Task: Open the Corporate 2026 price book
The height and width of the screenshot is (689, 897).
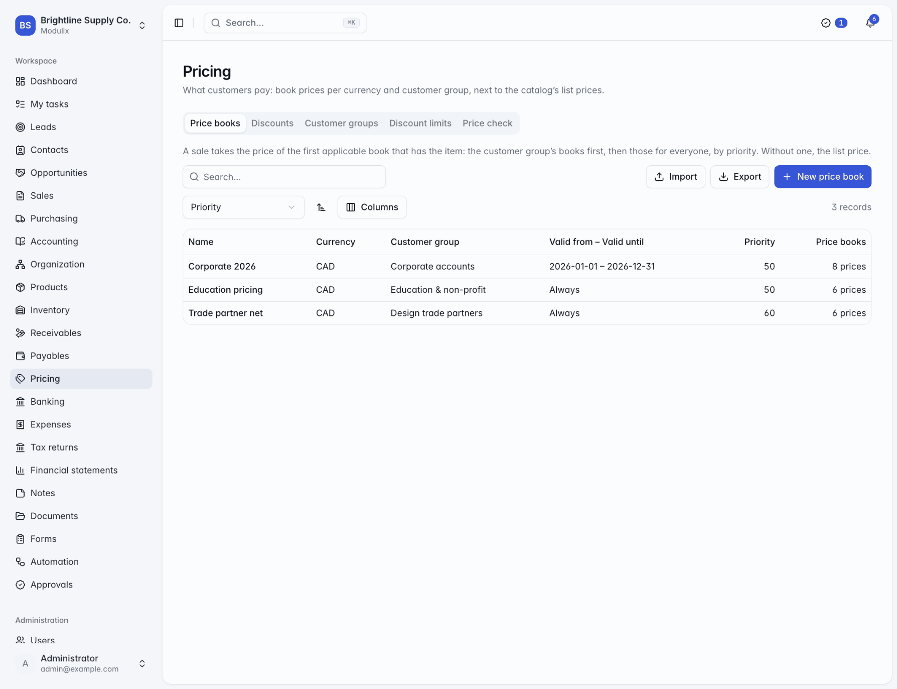Action: [x=527, y=267]
